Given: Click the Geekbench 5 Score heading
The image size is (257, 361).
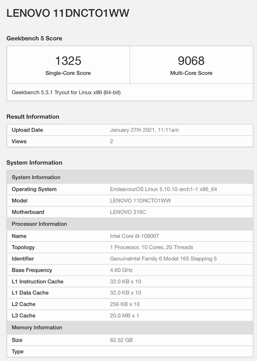Looking at the screenshot, I should tap(34, 39).
